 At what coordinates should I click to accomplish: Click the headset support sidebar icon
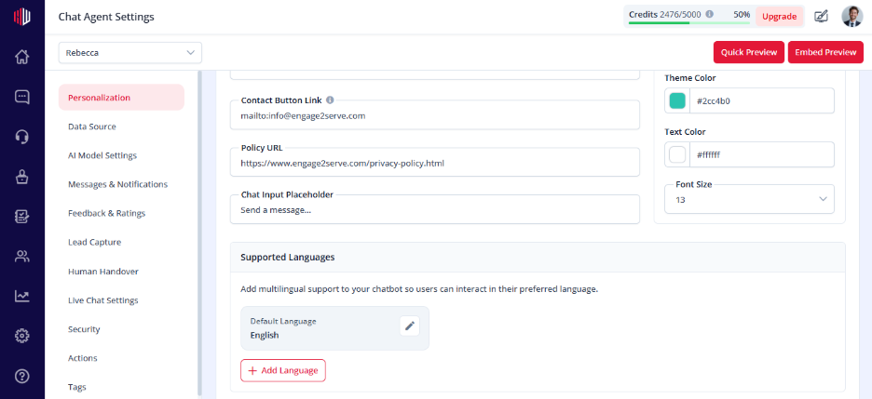click(x=21, y=137)
